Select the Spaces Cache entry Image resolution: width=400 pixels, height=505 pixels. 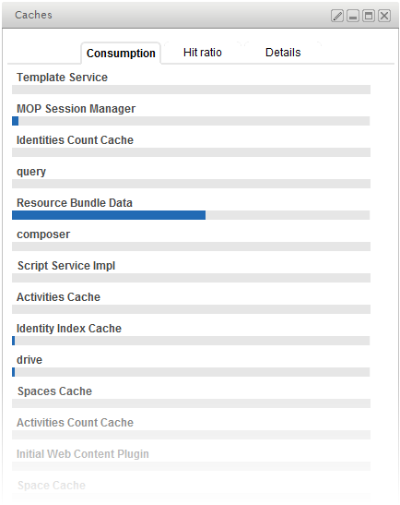54,391
